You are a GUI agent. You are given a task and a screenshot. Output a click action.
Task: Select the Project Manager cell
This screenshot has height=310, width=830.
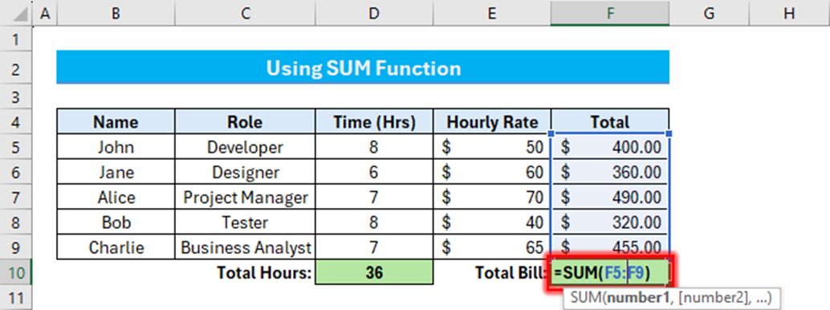(x=245, y=197)
